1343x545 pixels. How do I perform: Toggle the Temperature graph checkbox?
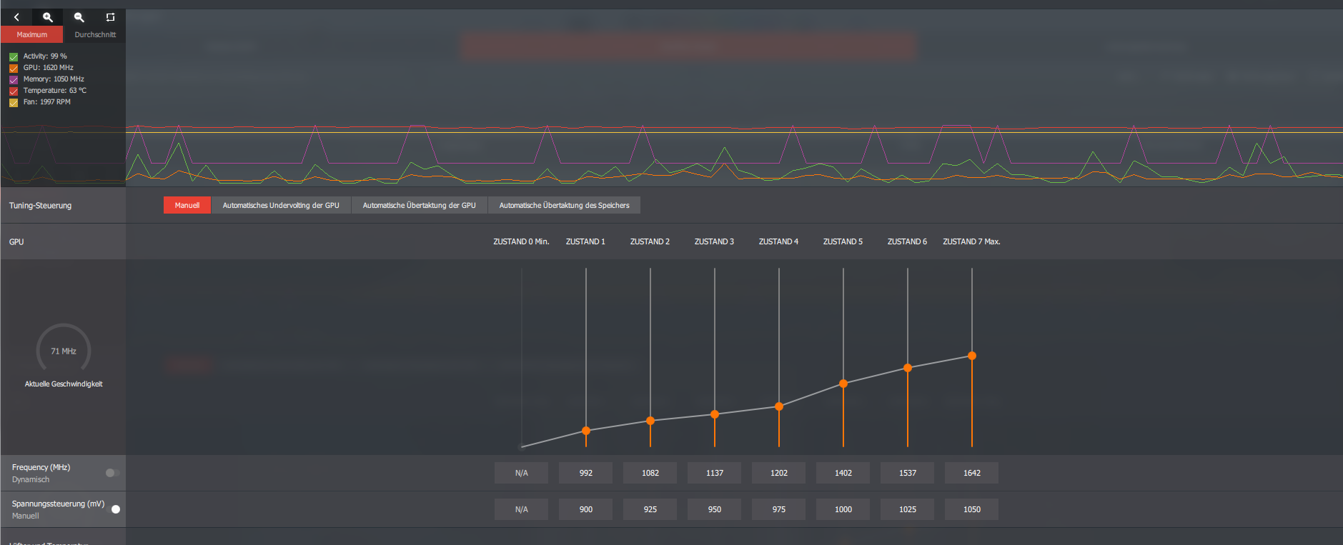point(14,91)
